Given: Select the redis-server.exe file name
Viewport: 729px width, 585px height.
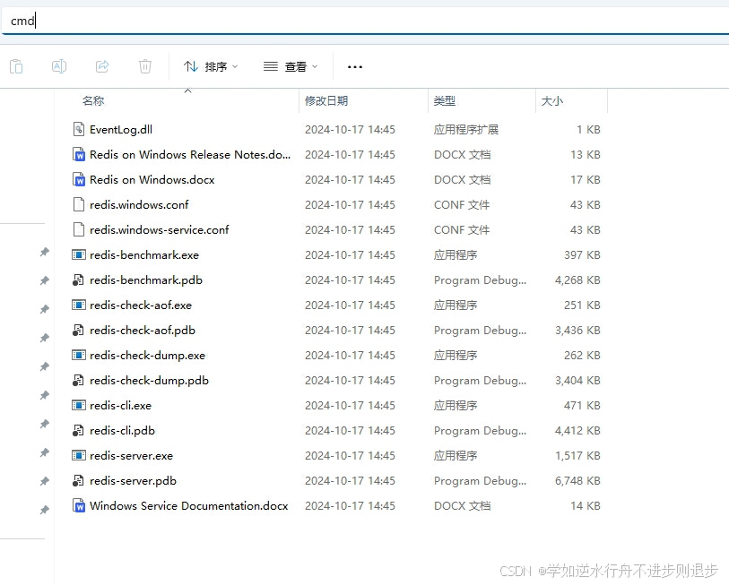Looking at the screenshot, I should pyautogui.click(x=131, y=456).
